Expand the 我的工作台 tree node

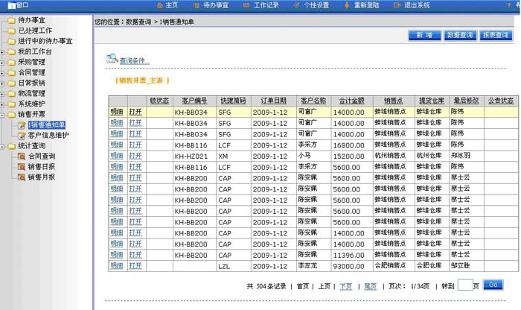[3, 52]
